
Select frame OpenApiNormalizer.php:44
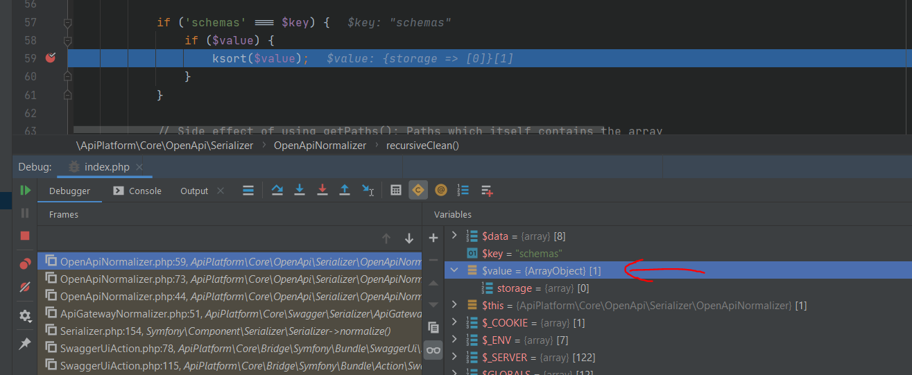pos(230,296)
